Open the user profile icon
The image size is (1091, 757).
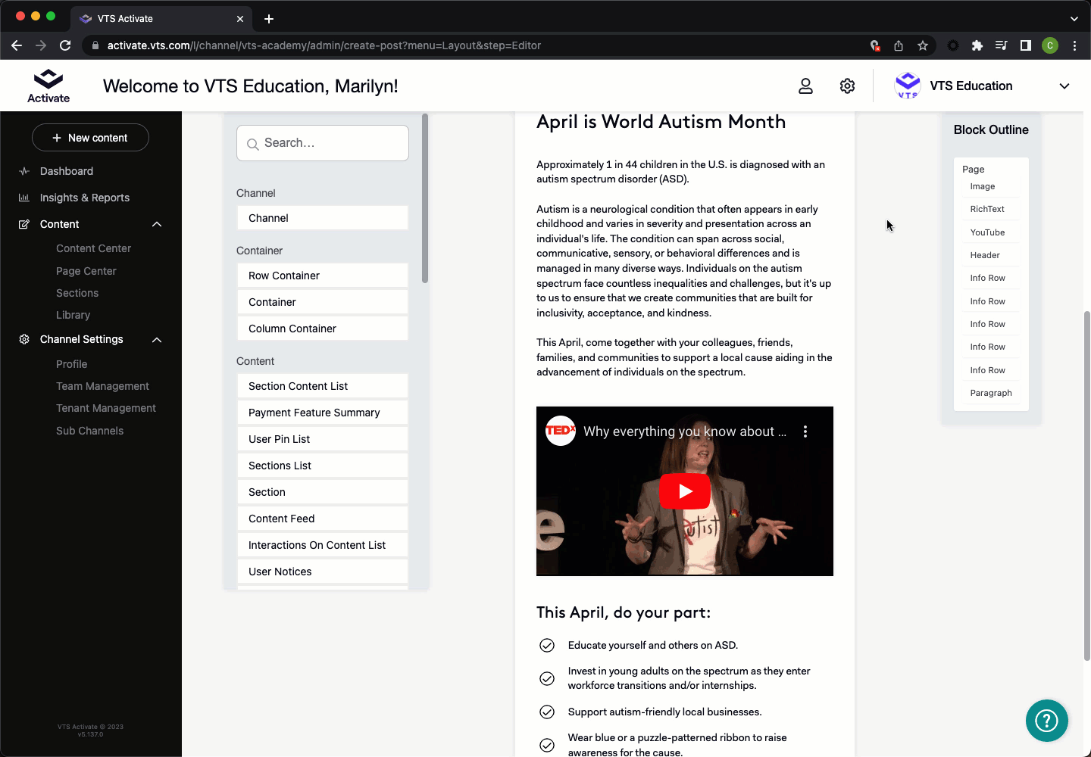pos(805,86)
